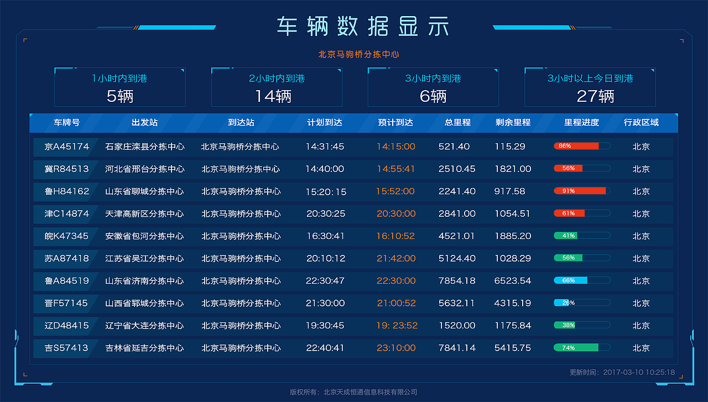
Task: Click the 北京马驹桥分拣中心 orange subtitle
Action: pos(359,54)
